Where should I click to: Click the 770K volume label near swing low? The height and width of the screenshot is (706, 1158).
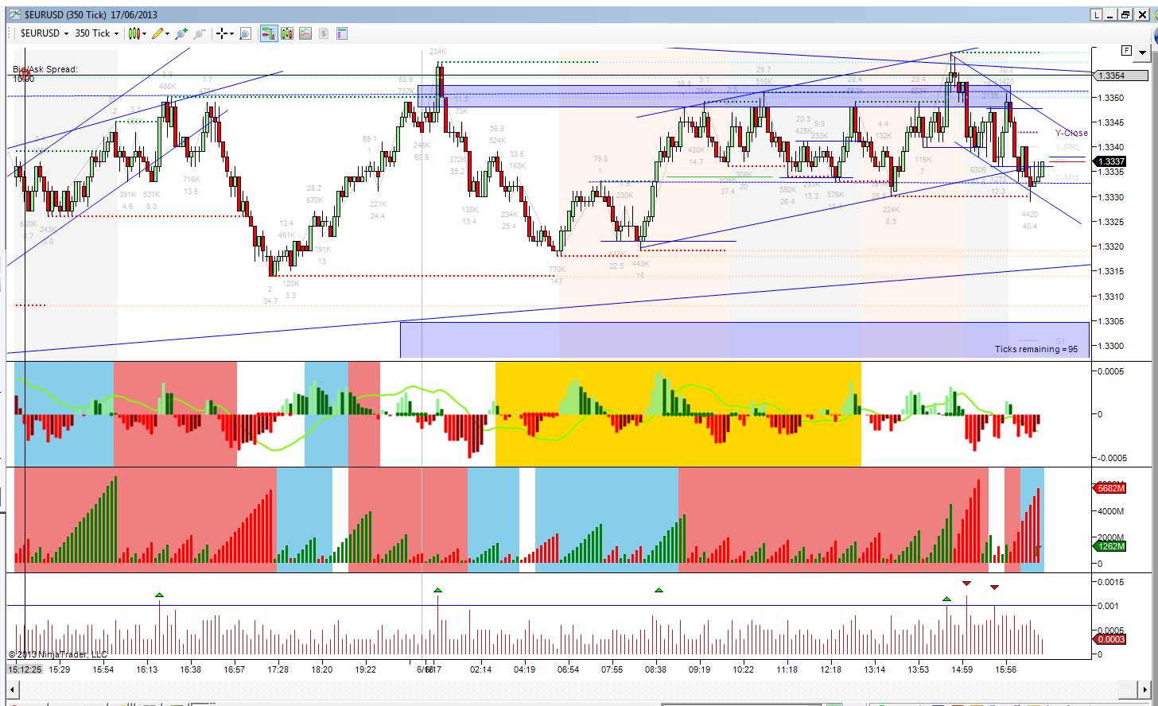click(557, 270)
